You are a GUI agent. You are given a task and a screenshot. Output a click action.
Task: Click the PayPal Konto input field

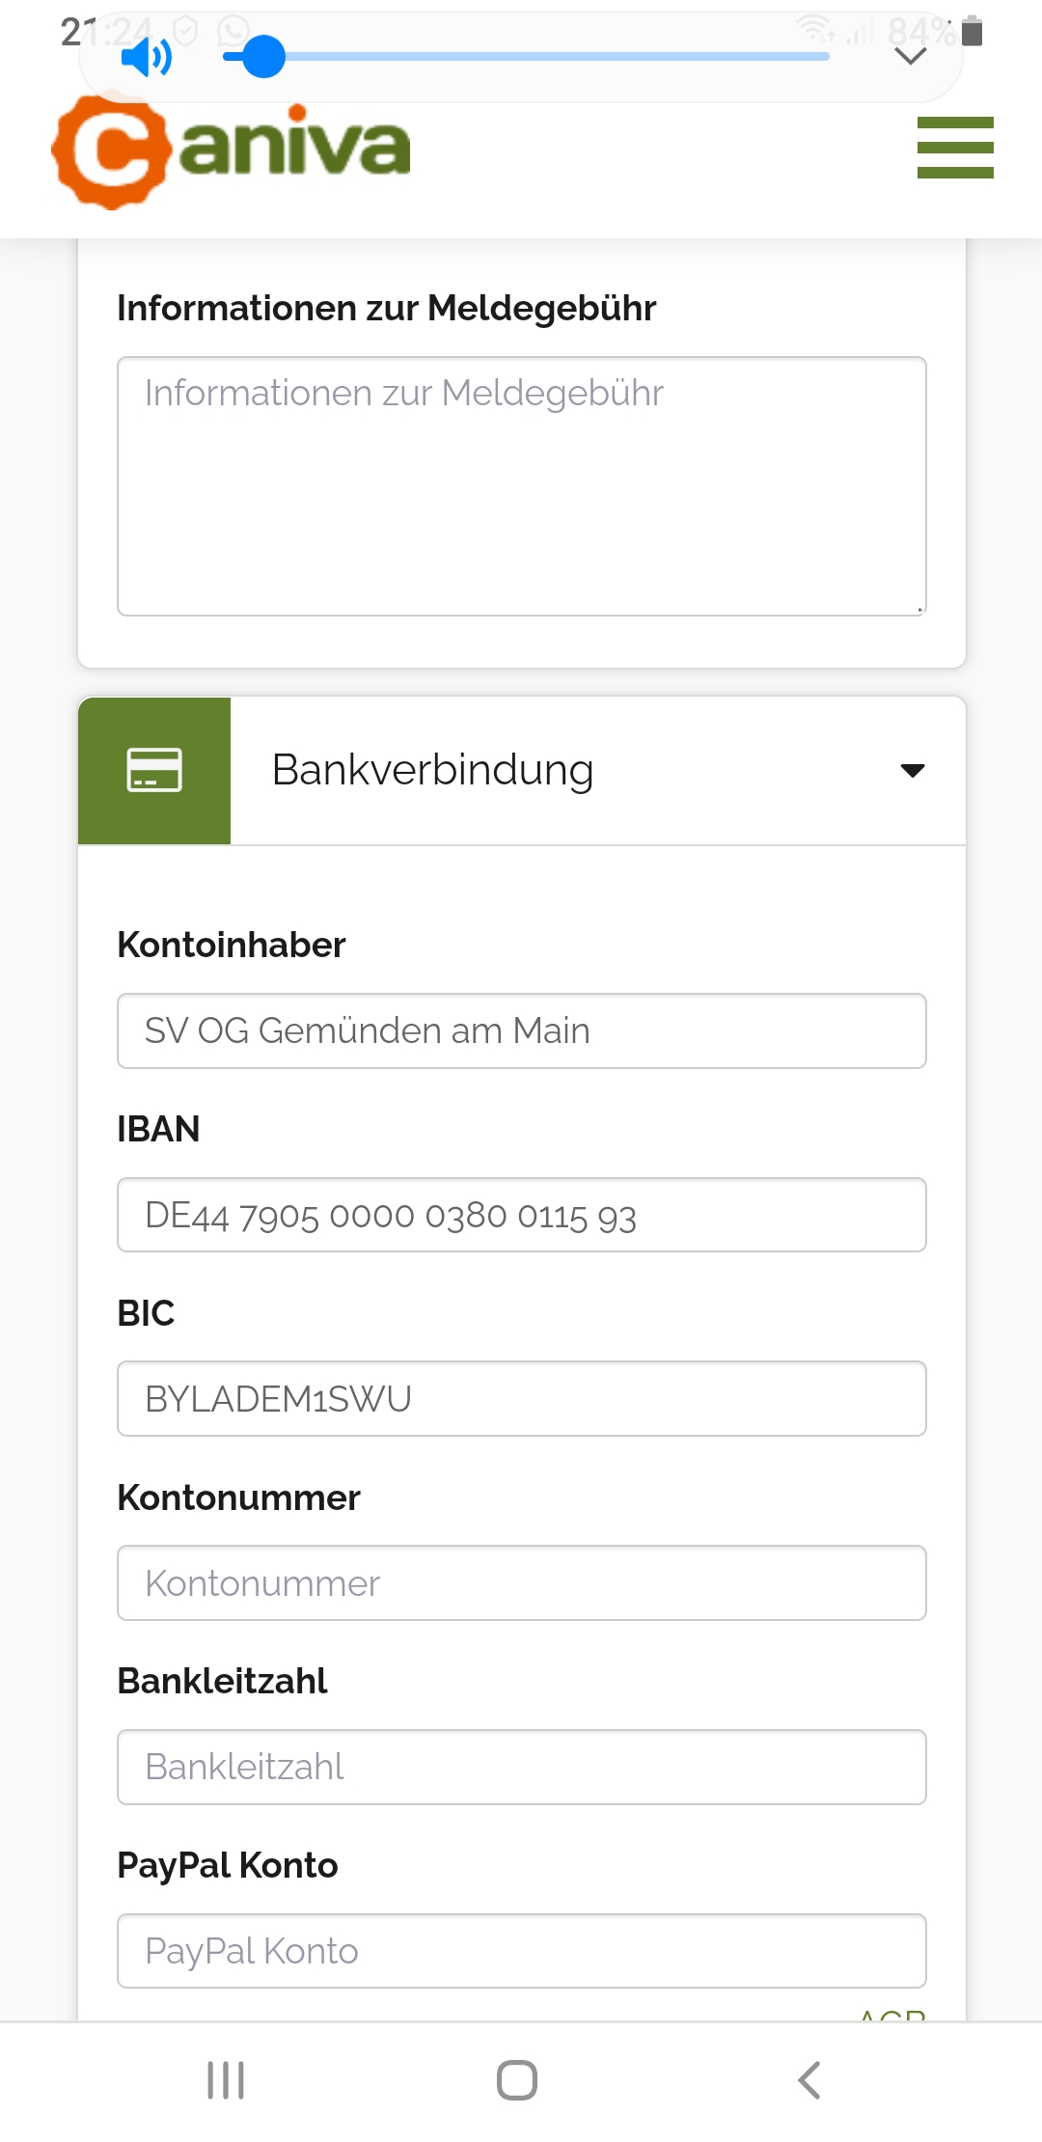[521, 1951]
